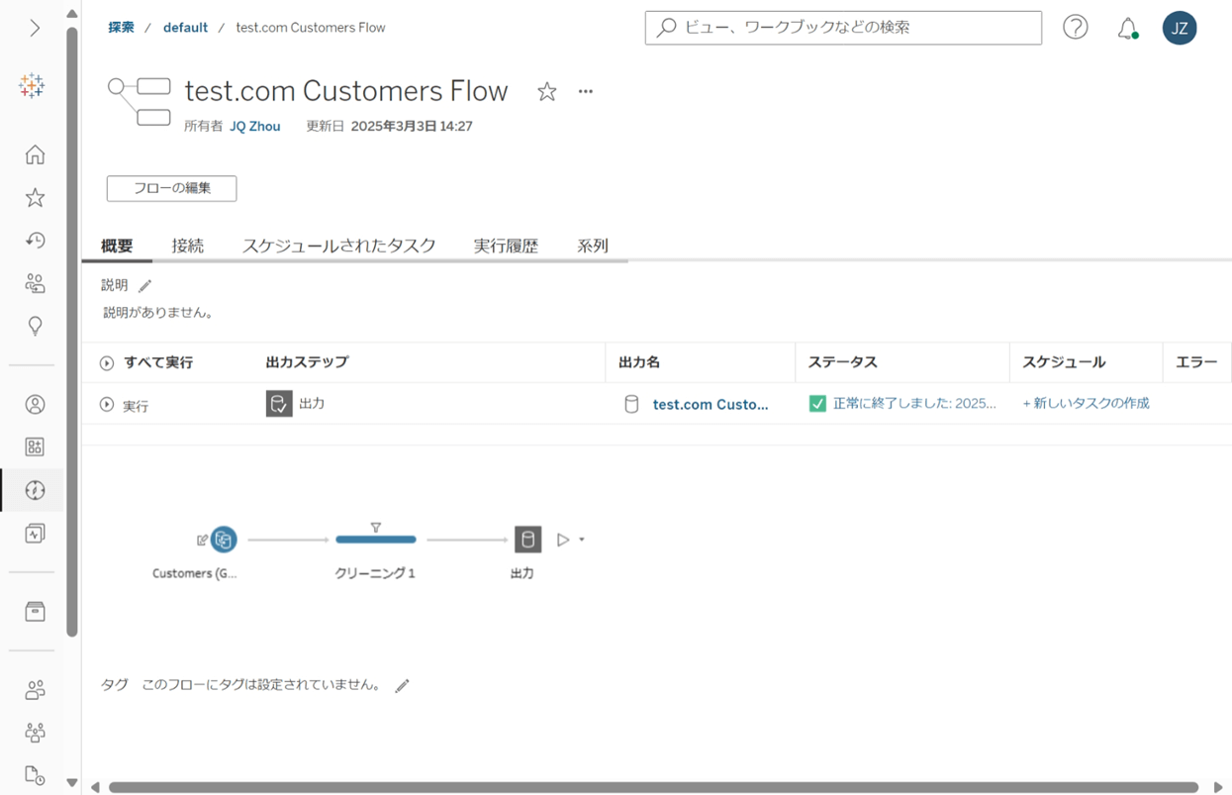Switch to the 接続 tab

coord(187,246)
